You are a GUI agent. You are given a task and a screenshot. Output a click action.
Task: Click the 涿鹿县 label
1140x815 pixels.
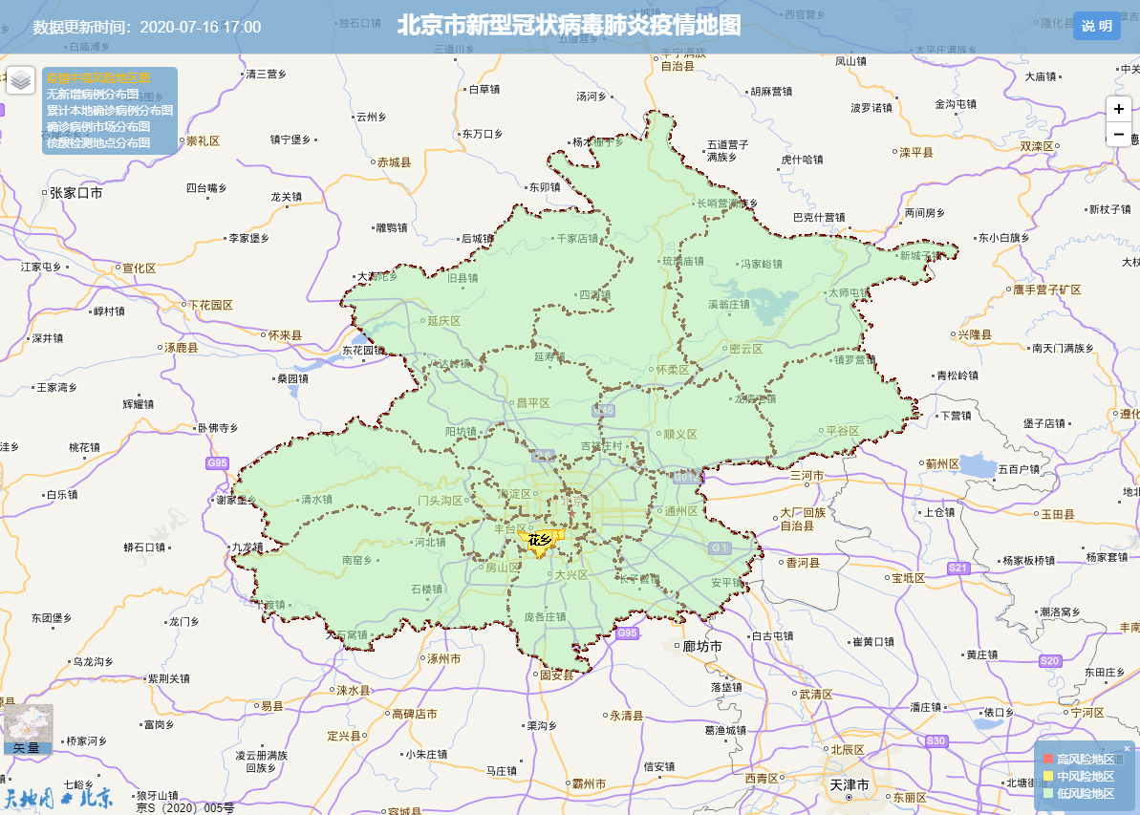pos(181,348)
